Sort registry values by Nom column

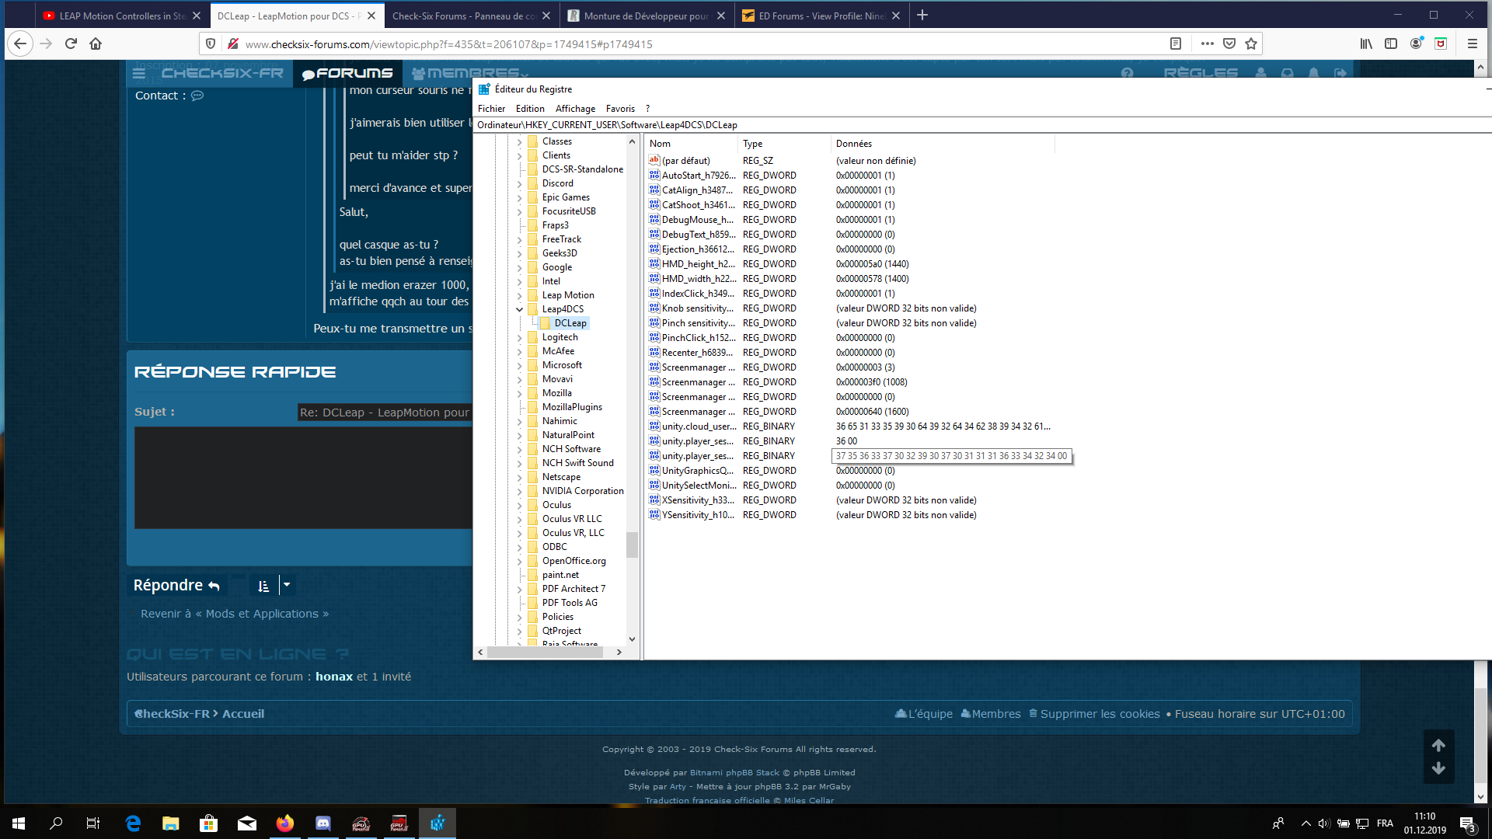(691, 144)
